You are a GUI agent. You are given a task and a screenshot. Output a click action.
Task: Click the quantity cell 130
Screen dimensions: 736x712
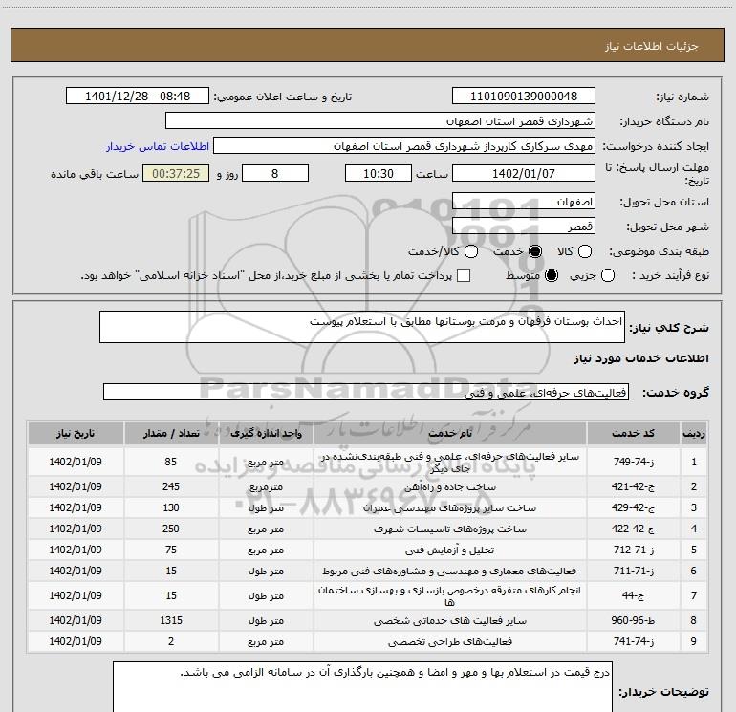pos(171,507)
